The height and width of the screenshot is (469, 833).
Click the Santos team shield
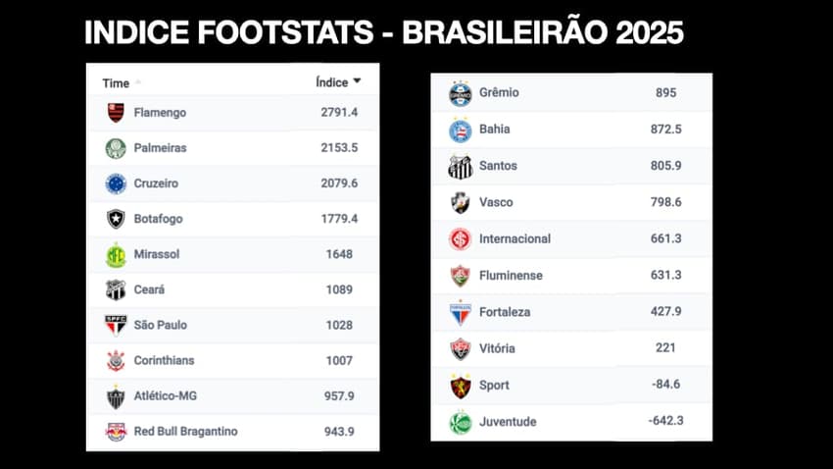pyautogui.click(x=460, y=166)
